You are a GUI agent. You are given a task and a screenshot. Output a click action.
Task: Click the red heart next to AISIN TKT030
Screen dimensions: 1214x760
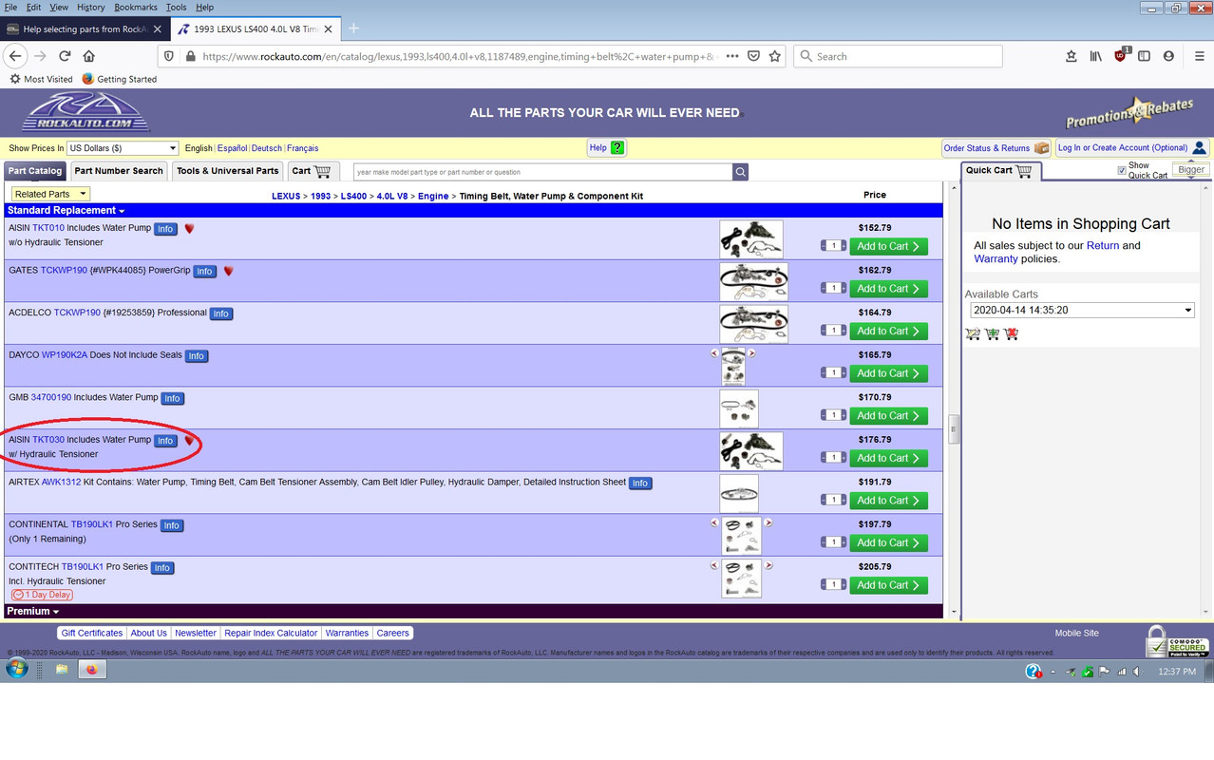tap(189, 441)
